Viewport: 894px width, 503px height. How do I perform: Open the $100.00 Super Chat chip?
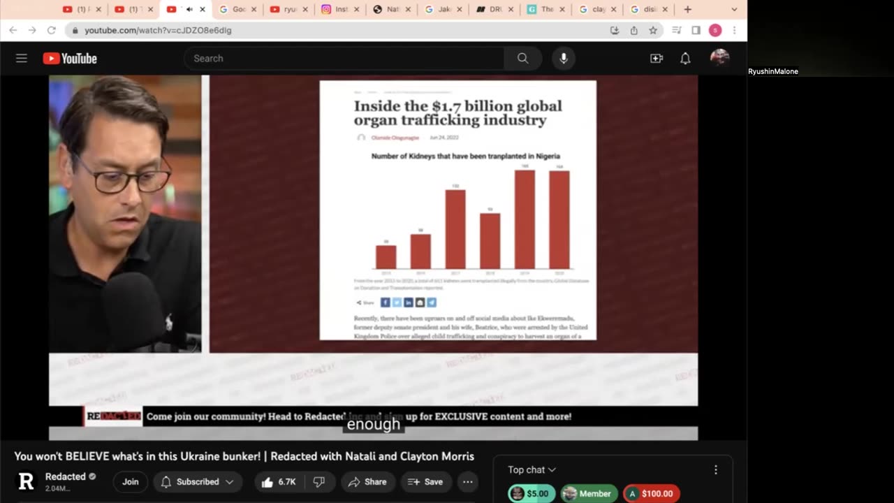(652, 493)
